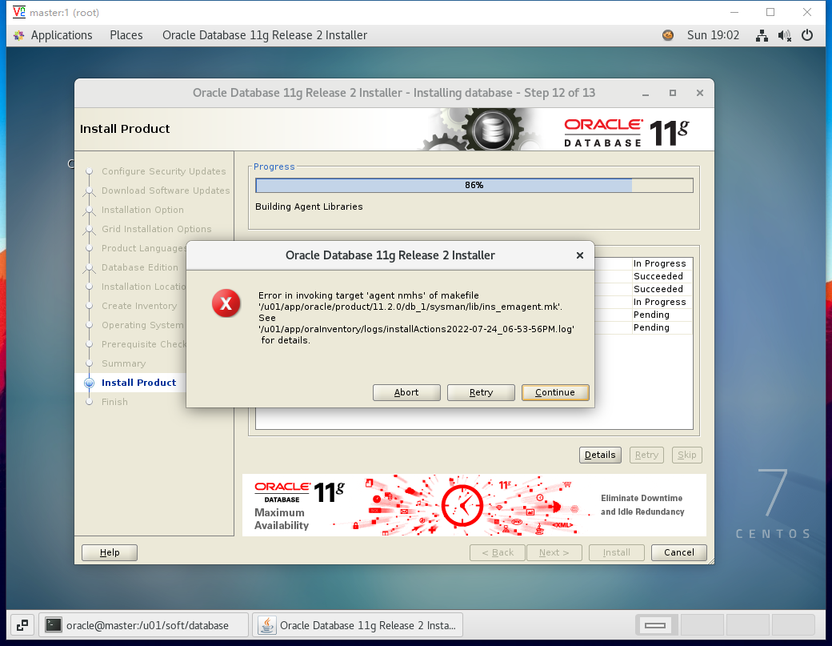Switch to oracle@master terminal in taskbar
This screenshot has height=646, width=832.
click(x=143, y=625)
